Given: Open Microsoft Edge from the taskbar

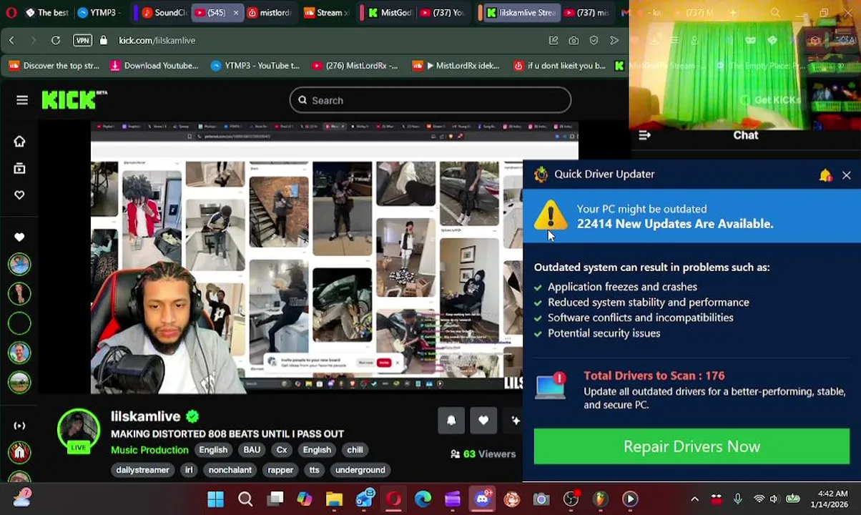Looking at the screenshot, I should click(423, 499).
